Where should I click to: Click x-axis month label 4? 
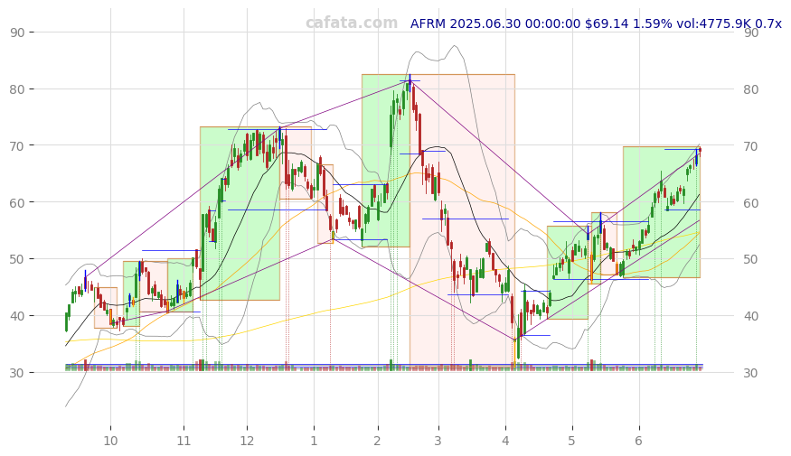click(505, 441)
